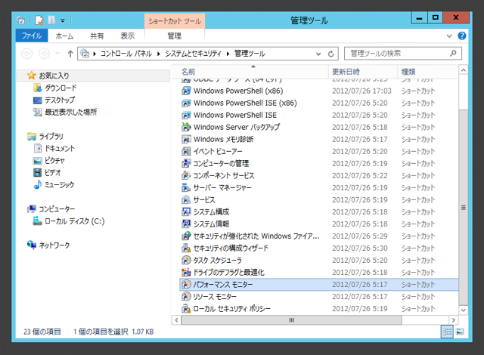Select the Windows メモリ診断 icon
The width and height of the screenshot is (484, 355).
pyautogui.click(x=186, y=139)
